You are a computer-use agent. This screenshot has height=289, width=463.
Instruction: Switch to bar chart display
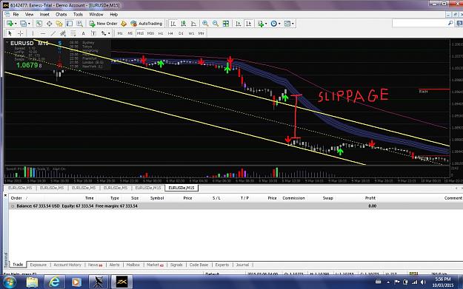click(173, 23)
